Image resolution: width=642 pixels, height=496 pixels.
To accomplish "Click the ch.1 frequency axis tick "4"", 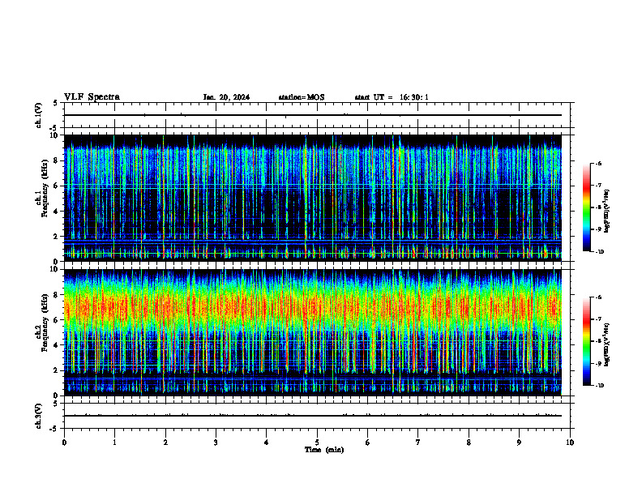I will [56, 212].
